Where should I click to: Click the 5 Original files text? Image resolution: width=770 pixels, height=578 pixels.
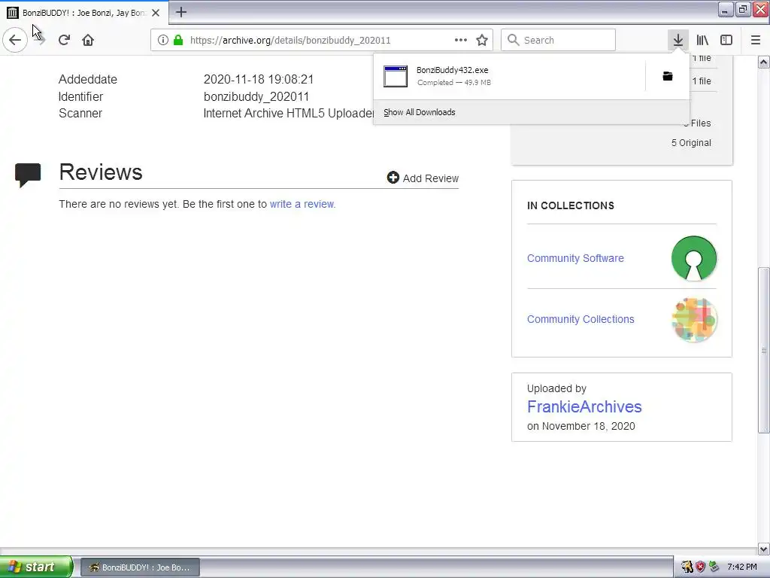[x=692, y=142]
